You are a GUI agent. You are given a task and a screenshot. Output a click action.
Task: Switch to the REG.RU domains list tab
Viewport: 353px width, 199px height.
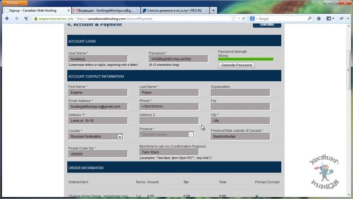click(x=175, y=11)
